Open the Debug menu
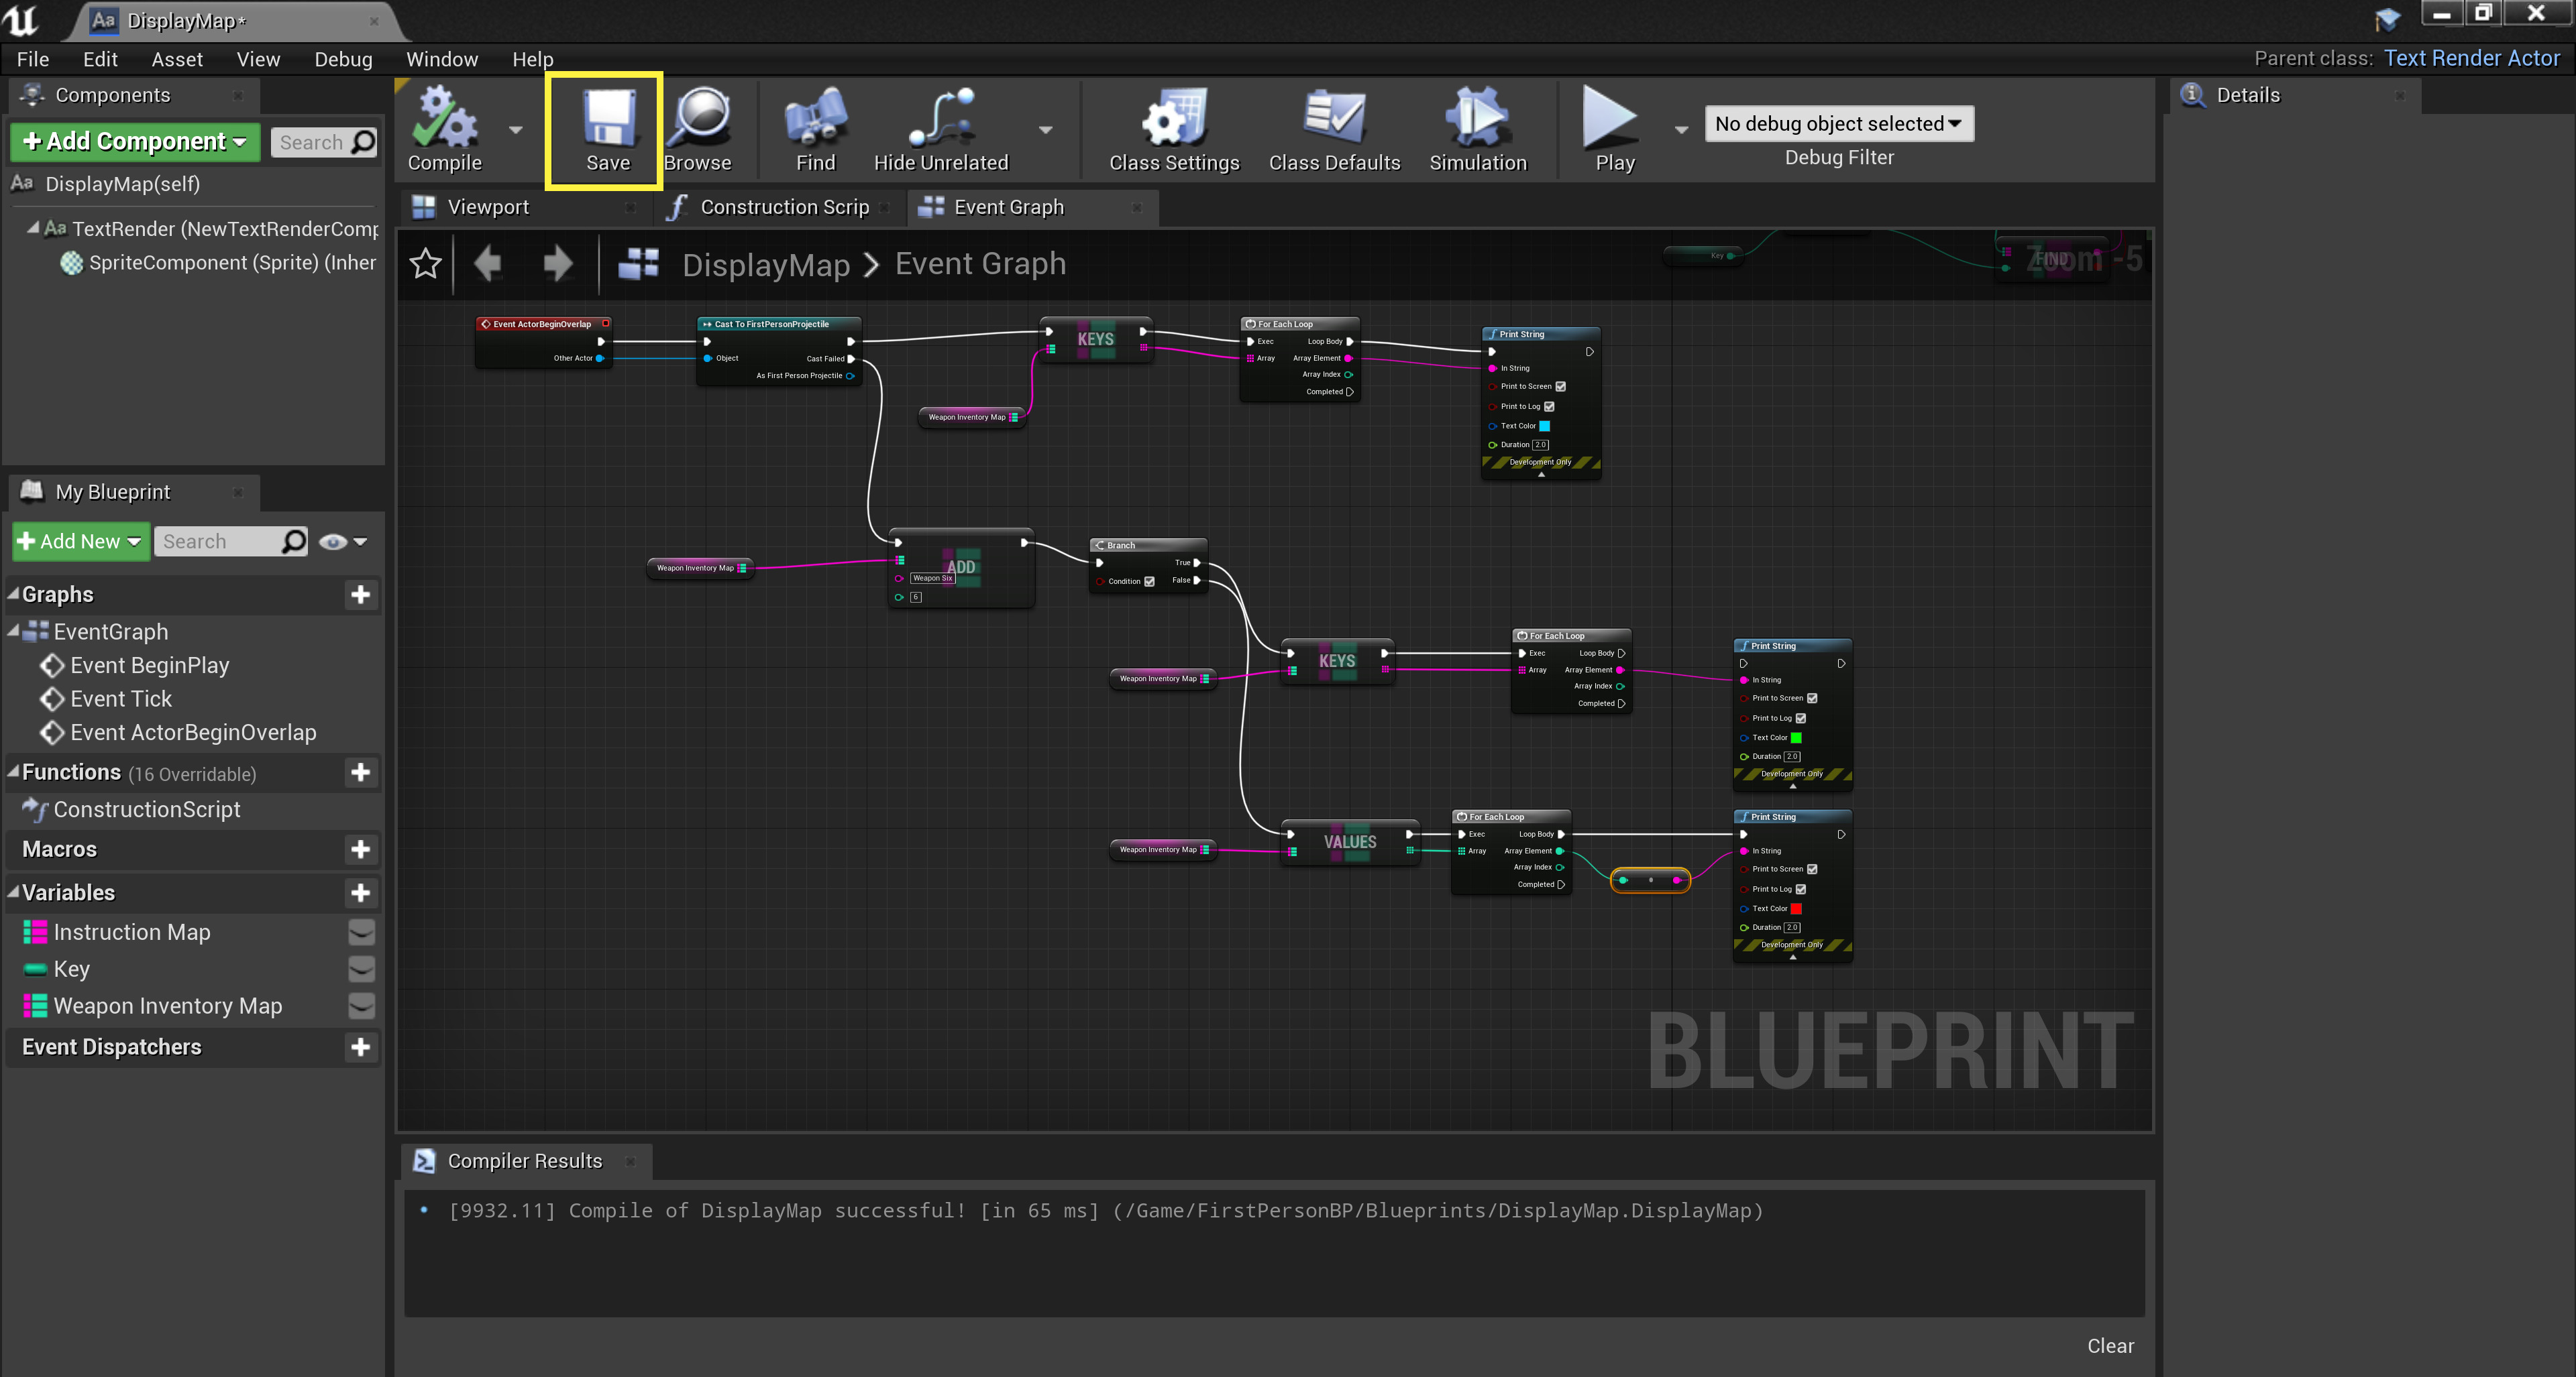 coord(343,59)
